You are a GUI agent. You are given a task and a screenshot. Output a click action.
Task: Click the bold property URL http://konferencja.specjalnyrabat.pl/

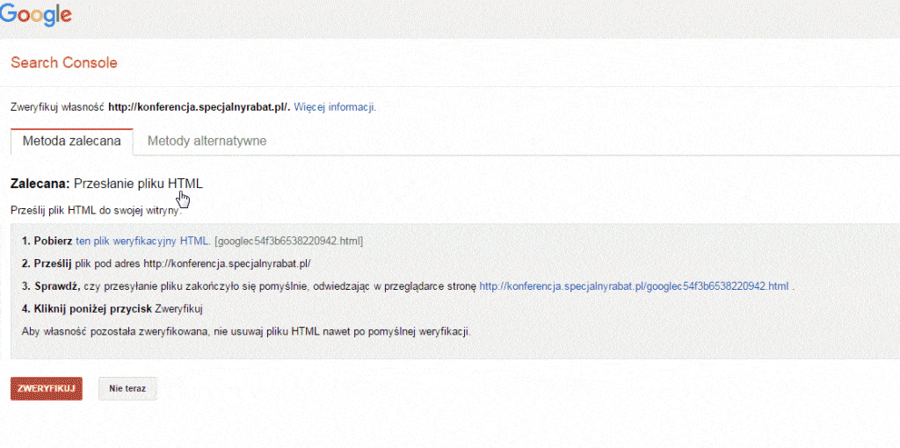(x=200, y=107)
